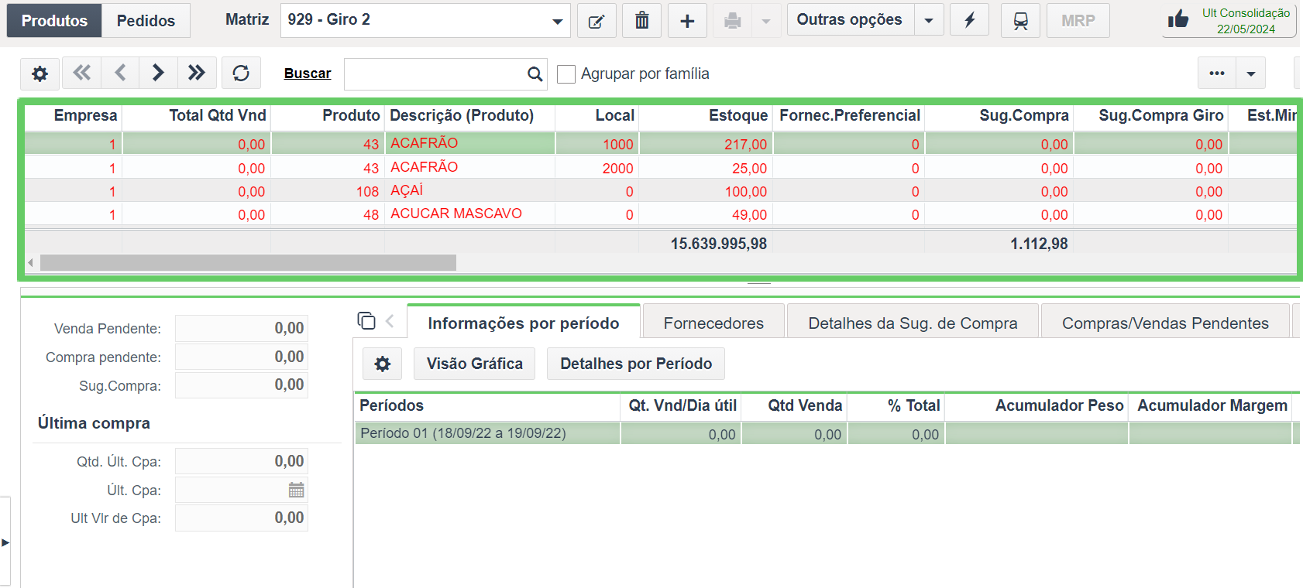1303x588 pixels.
Task: Open grid settings gear above product table
Action: point(40,73)
